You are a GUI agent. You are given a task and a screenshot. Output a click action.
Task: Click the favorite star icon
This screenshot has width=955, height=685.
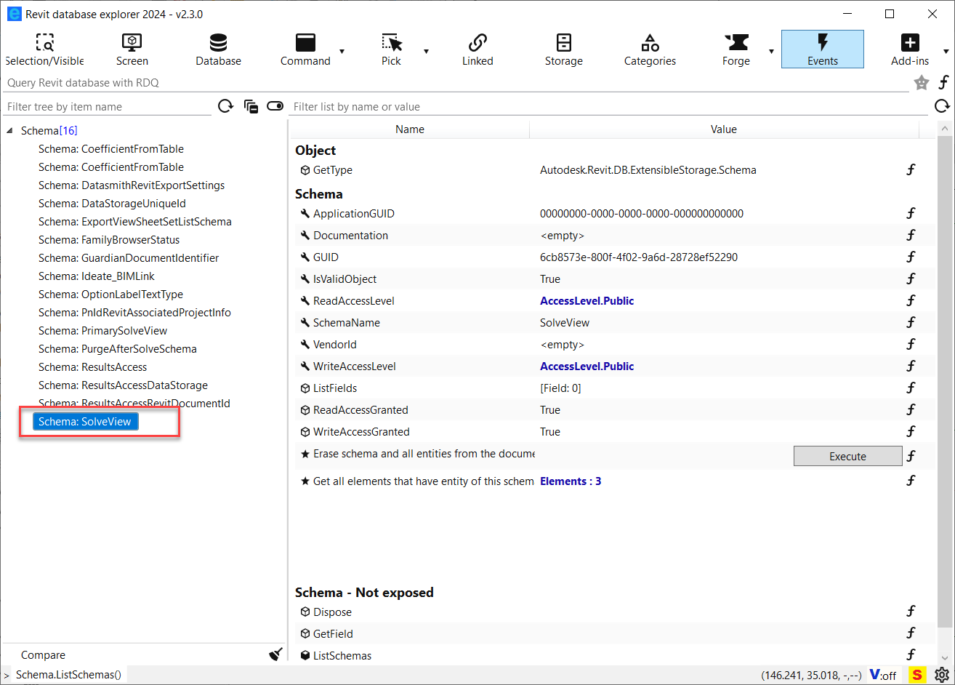(921, 82)
